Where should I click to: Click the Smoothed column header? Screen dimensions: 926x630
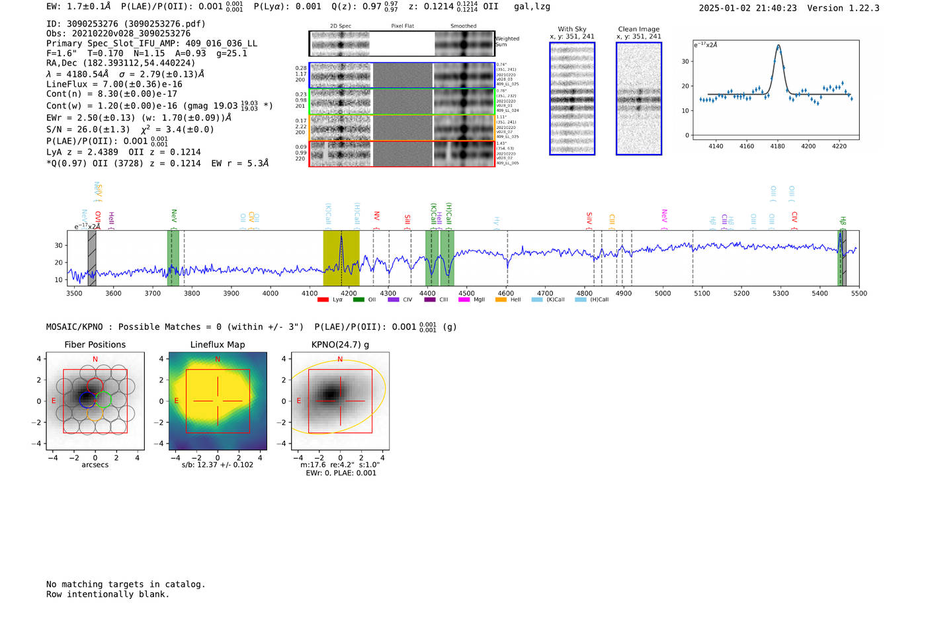click(464, 26)
